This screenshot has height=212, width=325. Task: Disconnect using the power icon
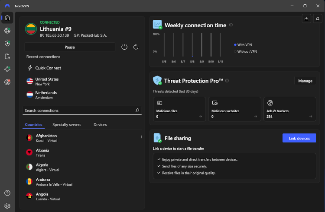point(124,47)
